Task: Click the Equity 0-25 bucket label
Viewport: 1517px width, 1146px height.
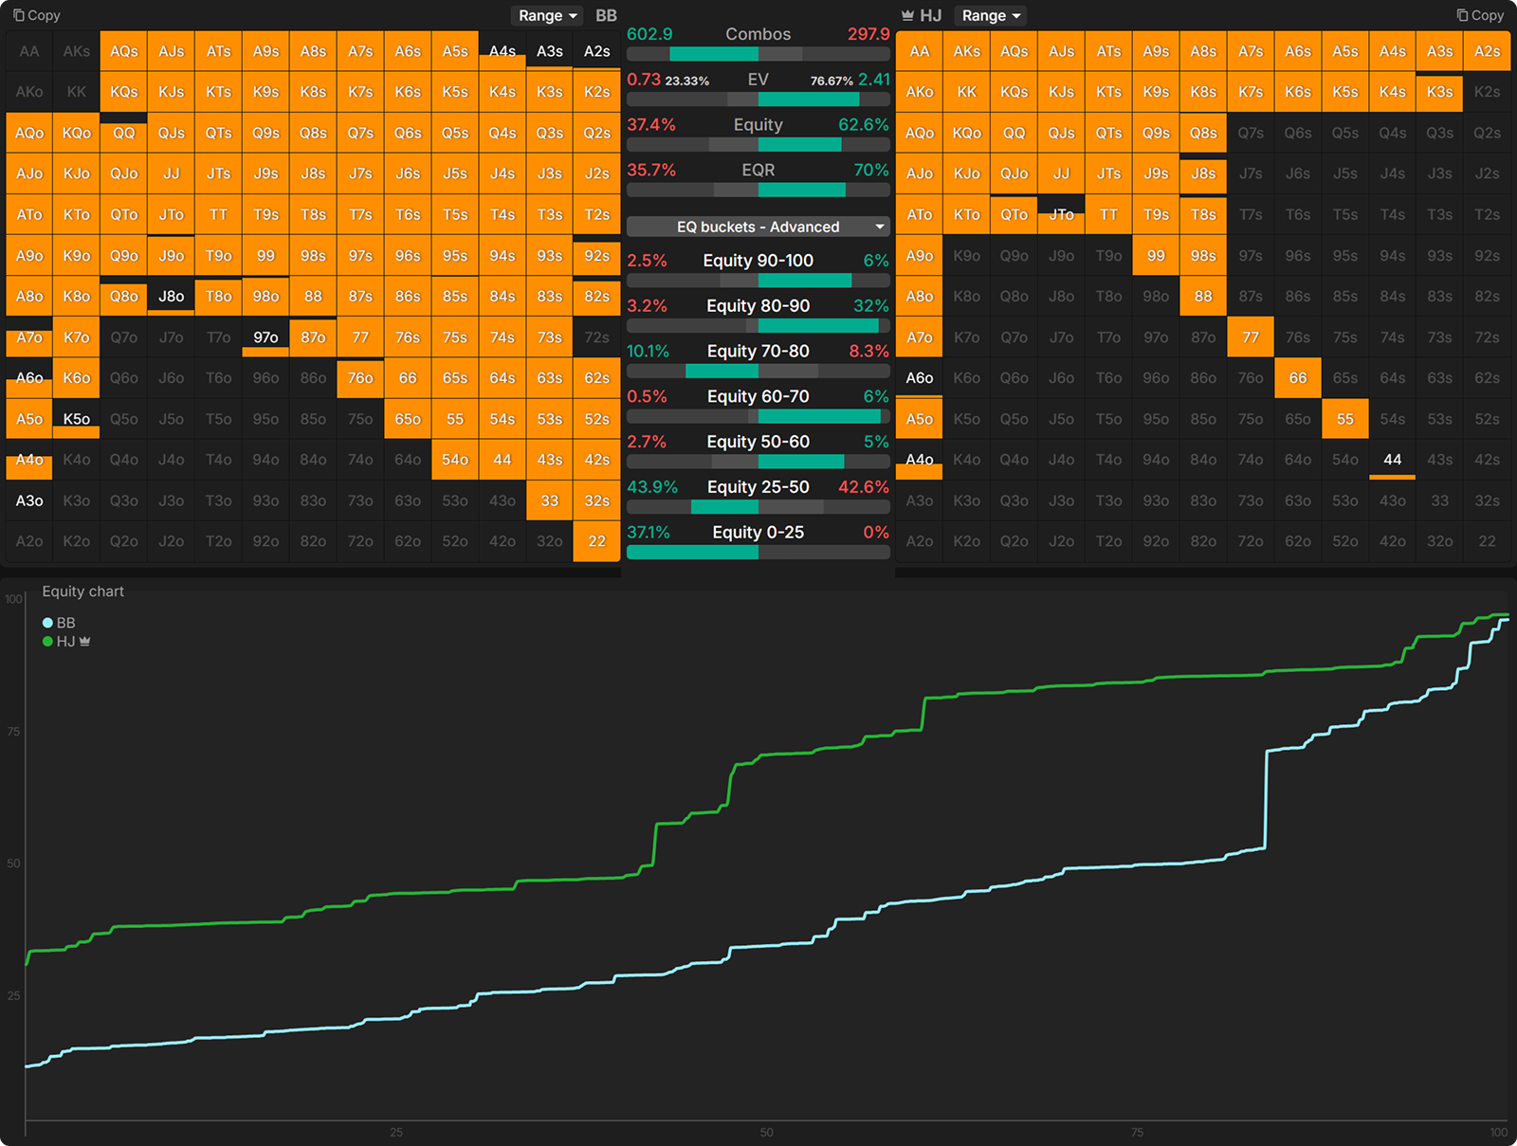Action: 757,532
